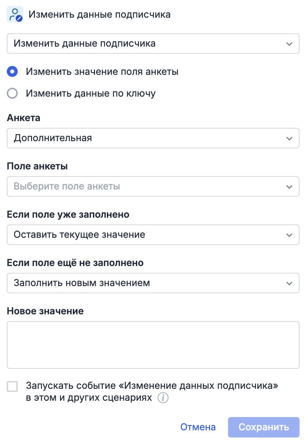Select the Изменить данные по ключу radio button
The height and width of the screenshot is (447, 305).
12,93
